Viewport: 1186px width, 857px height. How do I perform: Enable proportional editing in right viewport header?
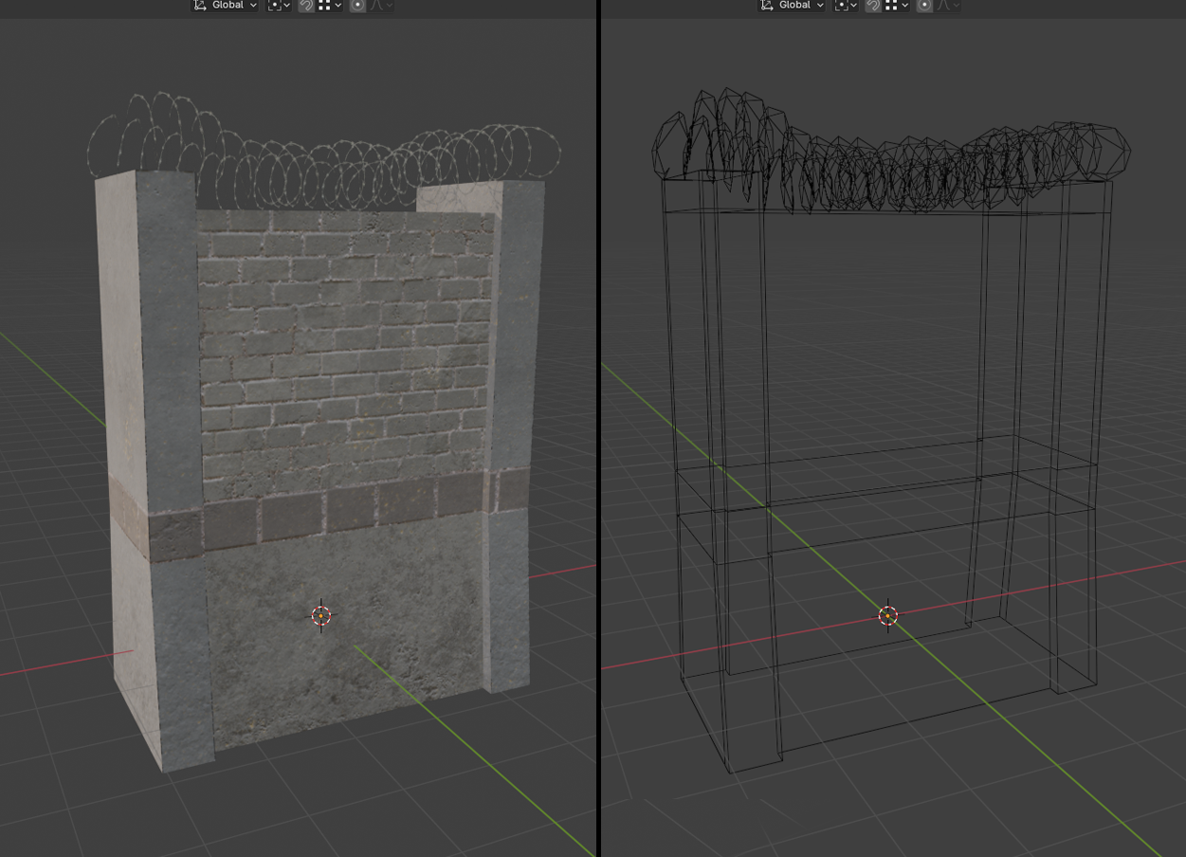coord(924,6)
